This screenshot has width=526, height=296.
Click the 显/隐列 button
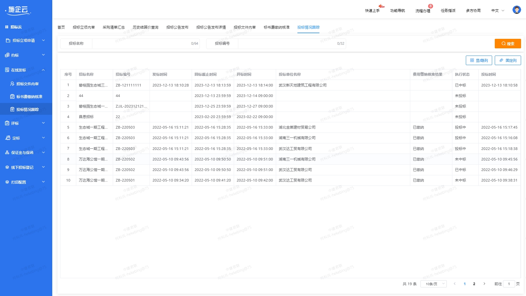[479, 61]
